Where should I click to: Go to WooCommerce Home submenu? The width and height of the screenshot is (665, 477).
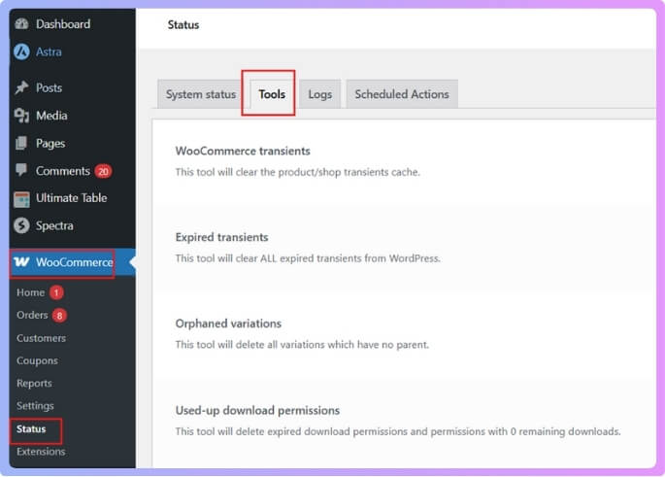click(30, 292)
